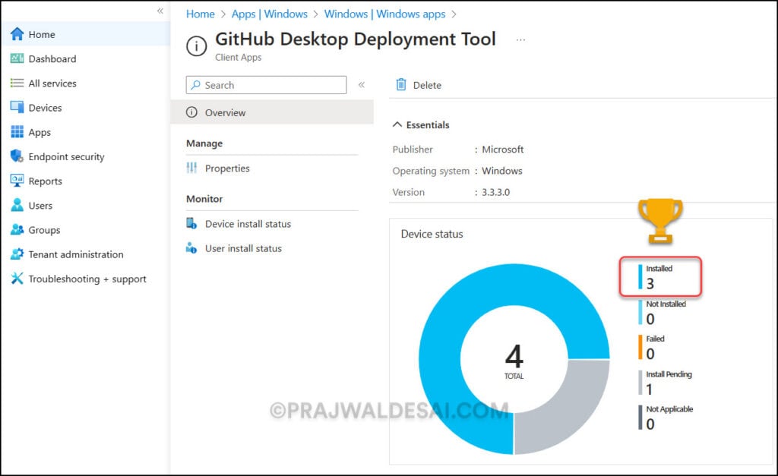The image size is (778, 476).
Task: Click the Home house icon in sidebar
Action: click(17, 34)
